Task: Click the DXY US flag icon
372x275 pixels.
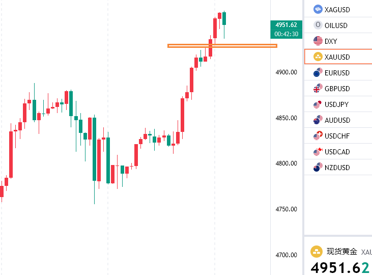Action: pos(318,41)
